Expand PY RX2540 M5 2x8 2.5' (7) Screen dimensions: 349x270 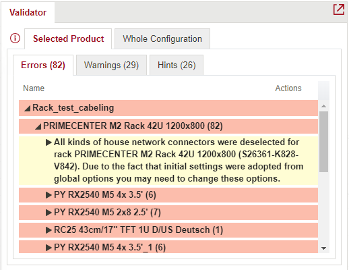point(49,213)
